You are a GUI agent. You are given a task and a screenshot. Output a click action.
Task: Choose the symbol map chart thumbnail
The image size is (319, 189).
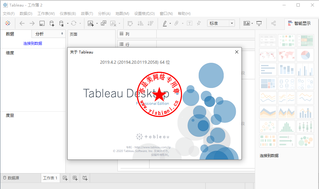coord(268,55)
